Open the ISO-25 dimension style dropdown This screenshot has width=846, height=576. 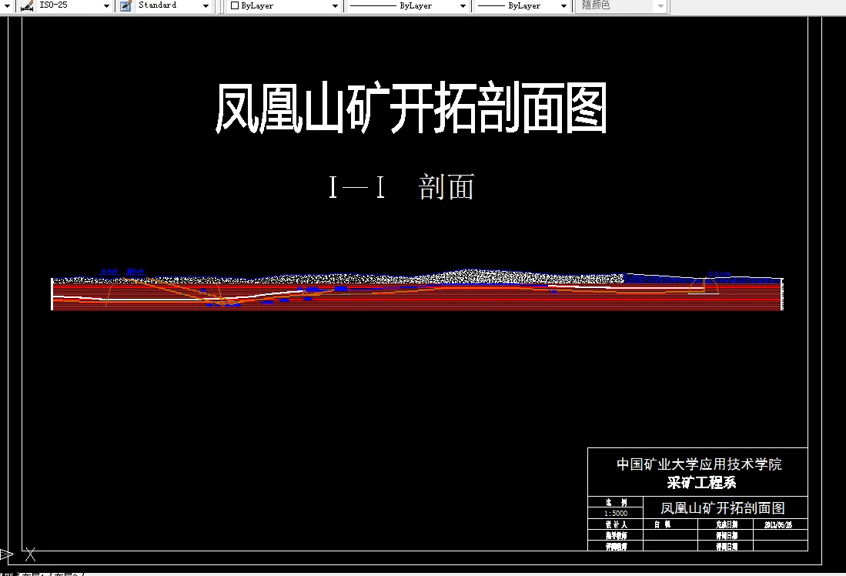pos(107,6)
